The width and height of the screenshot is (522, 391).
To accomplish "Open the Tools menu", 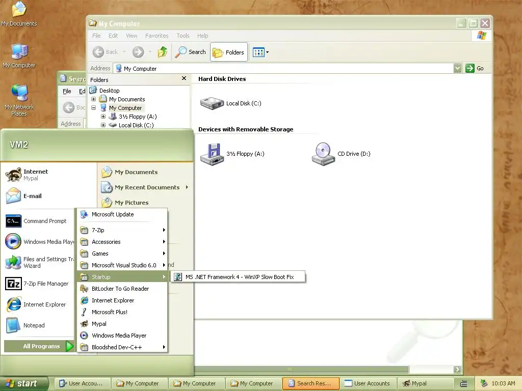I will 183,36.
